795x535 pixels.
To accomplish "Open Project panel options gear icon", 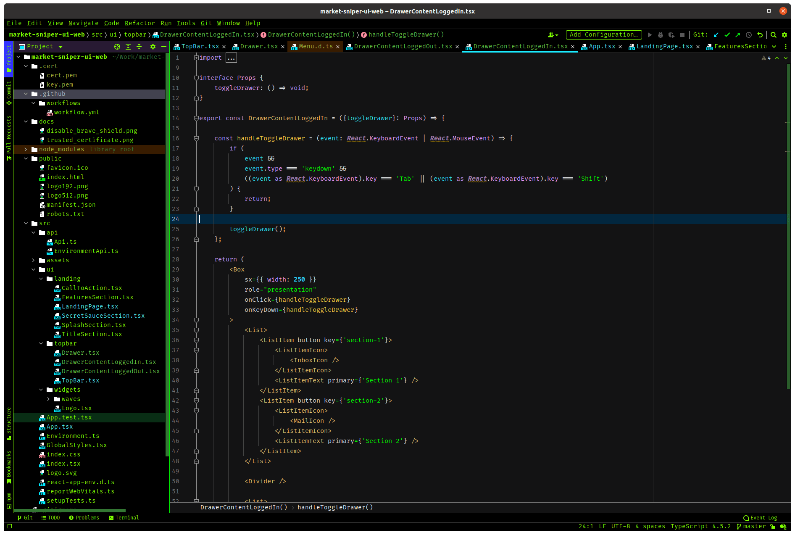I will click(153, 47).
